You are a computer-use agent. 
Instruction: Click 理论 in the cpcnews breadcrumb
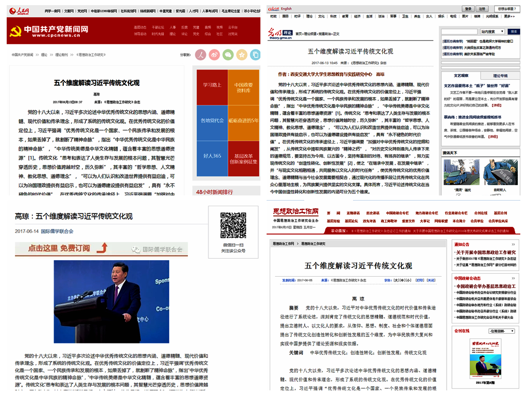point(44,55)
